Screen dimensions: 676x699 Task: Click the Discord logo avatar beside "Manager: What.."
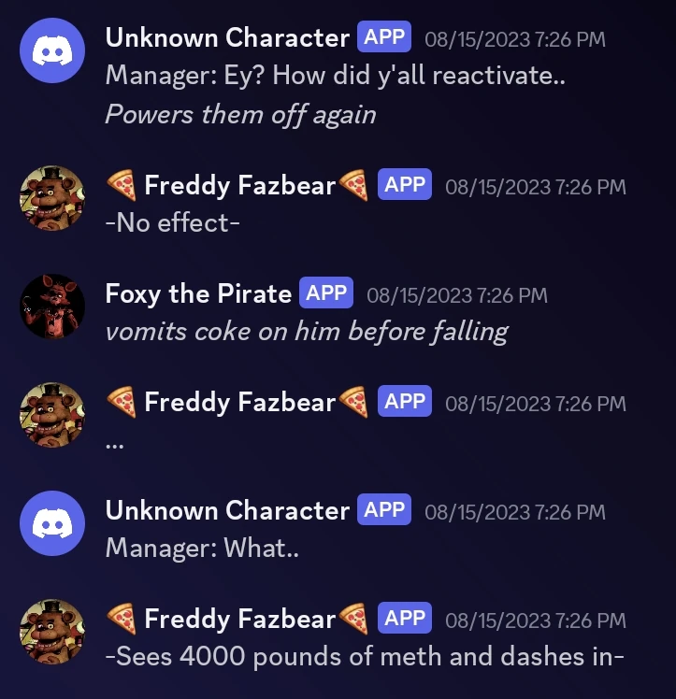[51, 523]
